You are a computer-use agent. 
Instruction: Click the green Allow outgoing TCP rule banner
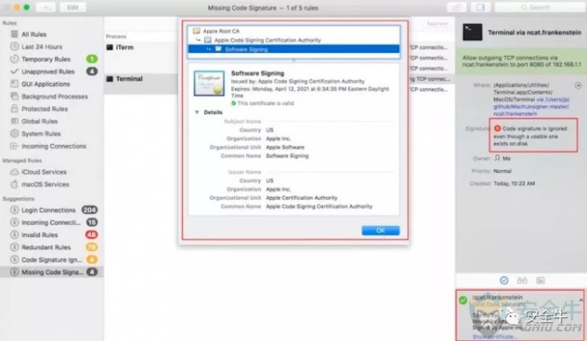coord(521,61)
